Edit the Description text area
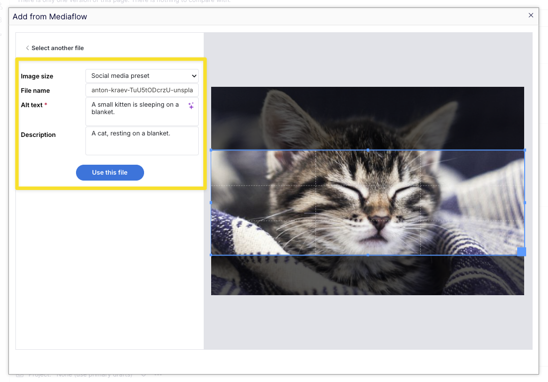 point(142,140)
